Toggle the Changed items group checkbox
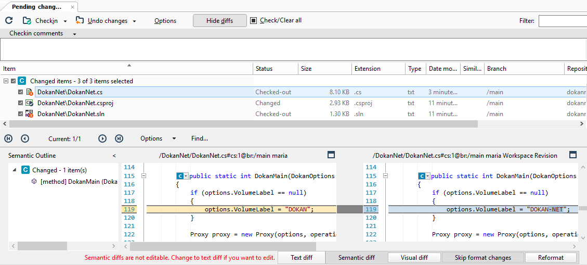 [x=14, y=81]
